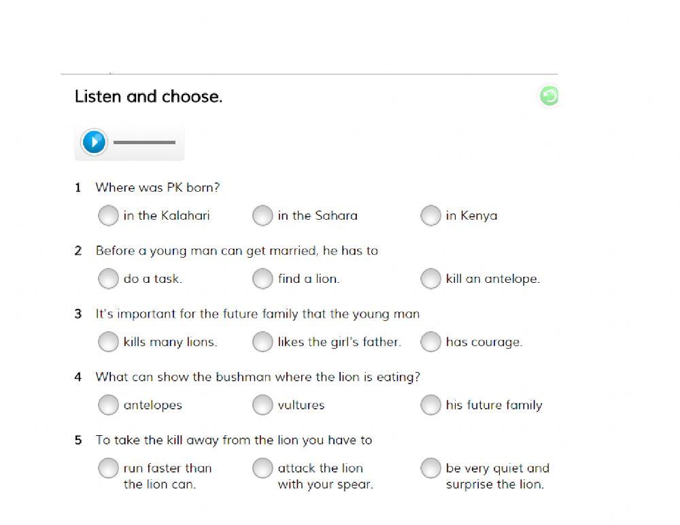The width and height of the screenshot is (680, 525).
Task: Click the "Listen and choose." heading
Action: point(148,97)
